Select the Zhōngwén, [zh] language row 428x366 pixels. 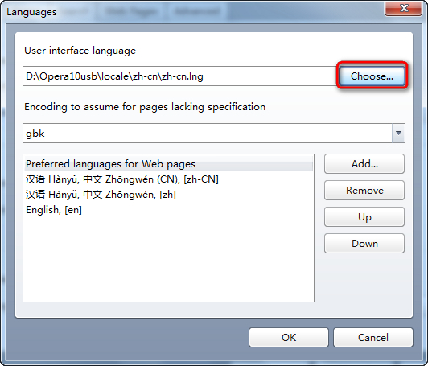[x=168, y=195]
